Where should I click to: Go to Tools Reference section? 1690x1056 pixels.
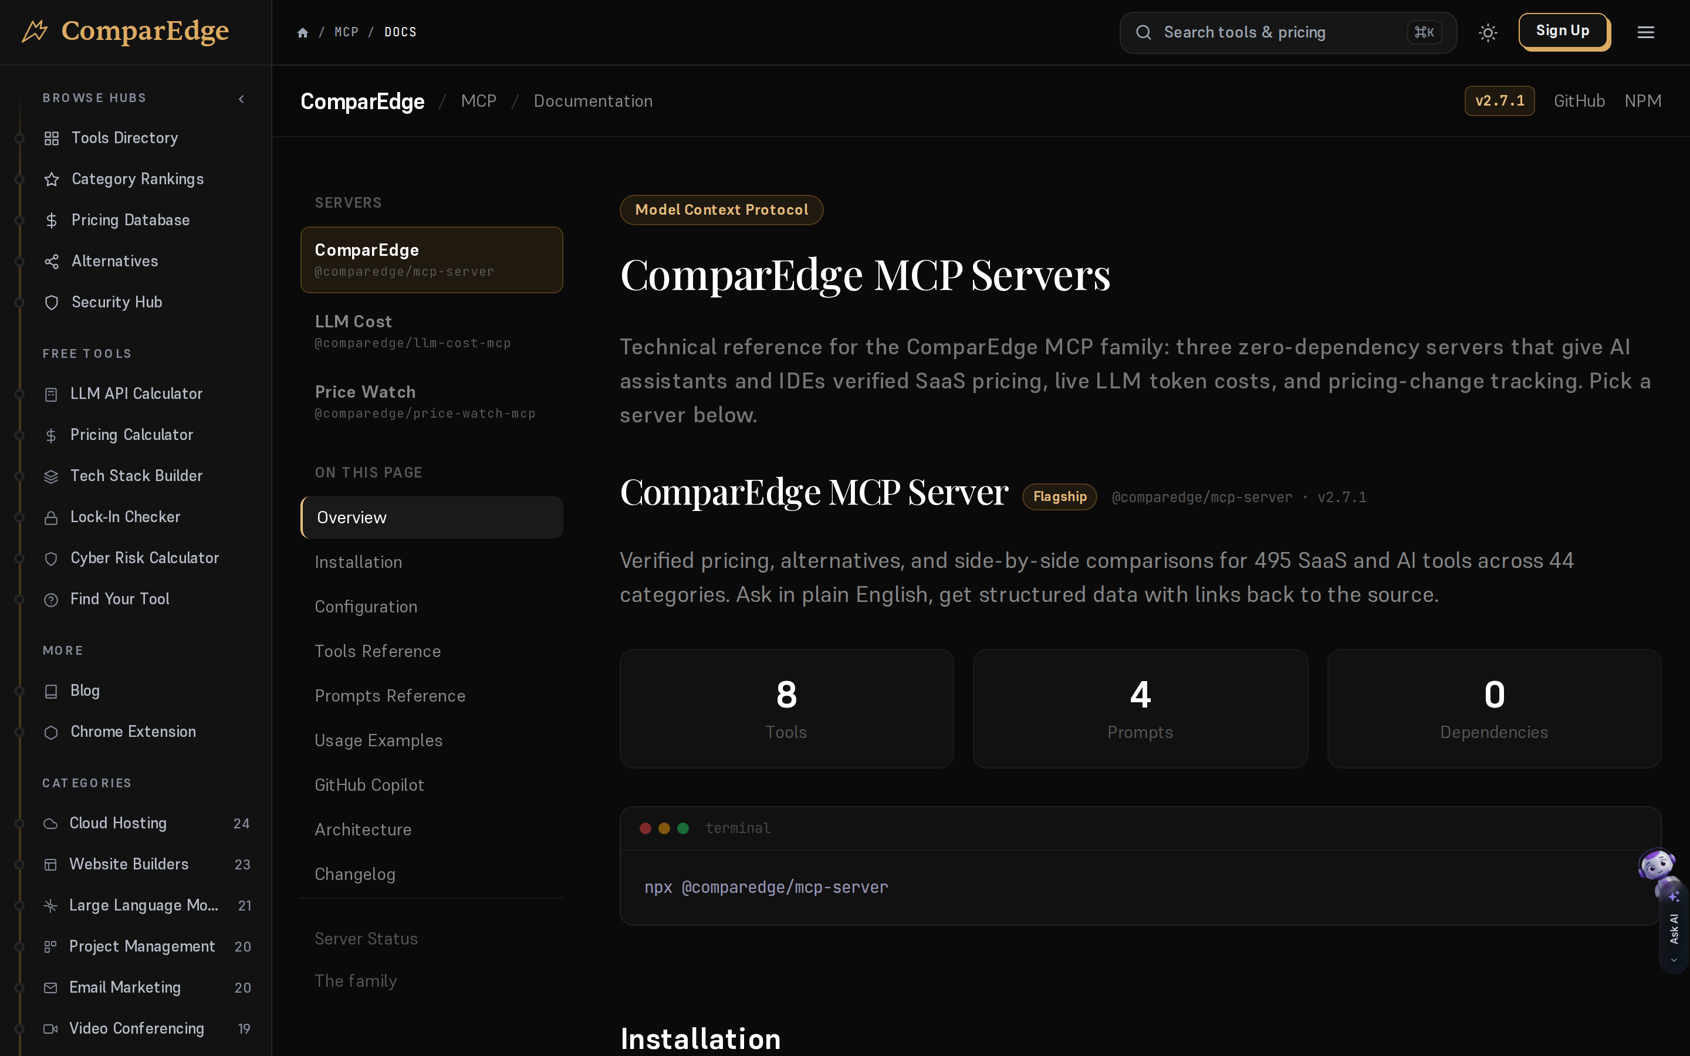point(378,652)
